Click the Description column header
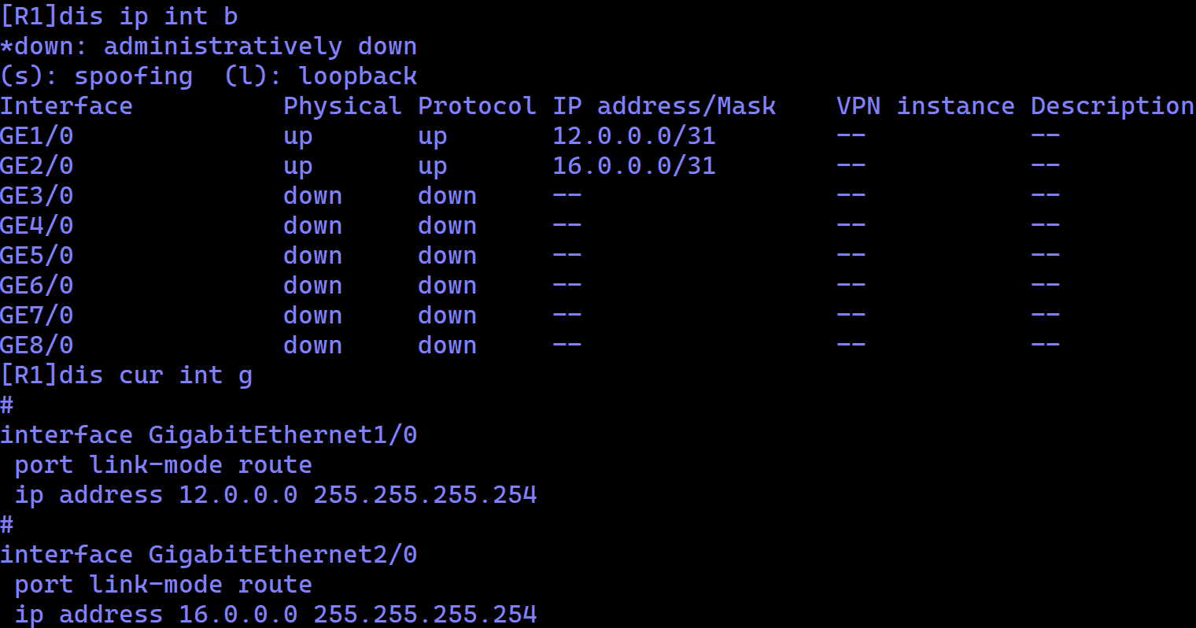 [1112, 106]
